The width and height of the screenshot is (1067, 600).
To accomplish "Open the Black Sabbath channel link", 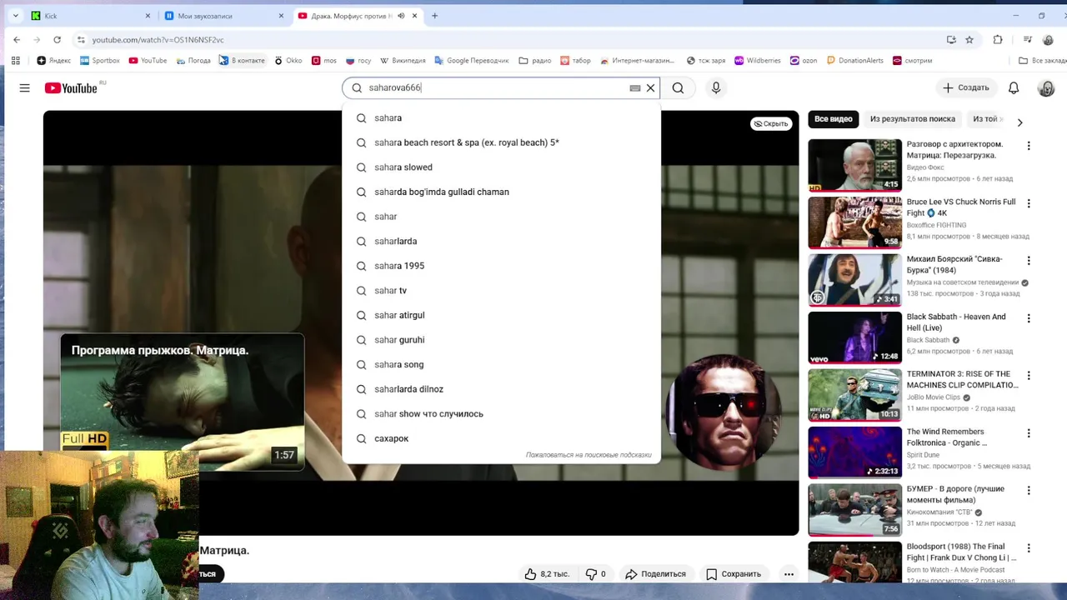I will coord(928,340).
